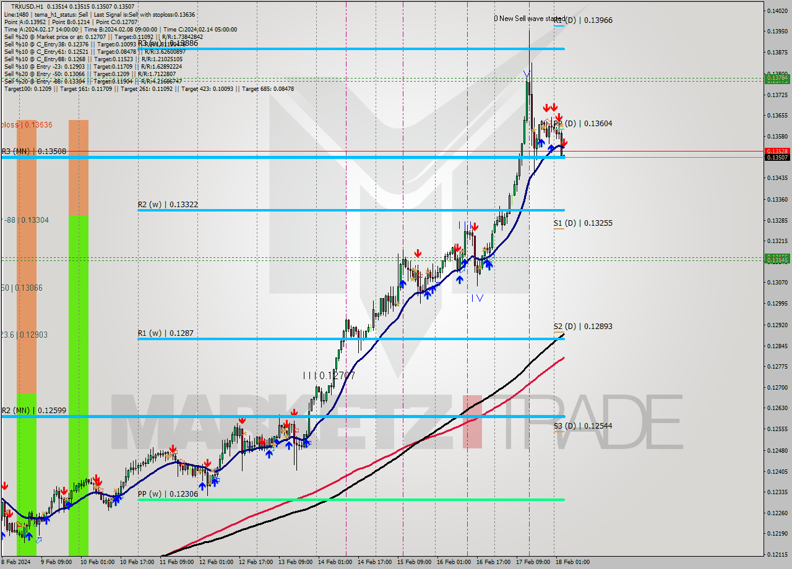Click the black 0.13507 current price tag
Viewport: 792px width, 569px height.
(777, 158)
